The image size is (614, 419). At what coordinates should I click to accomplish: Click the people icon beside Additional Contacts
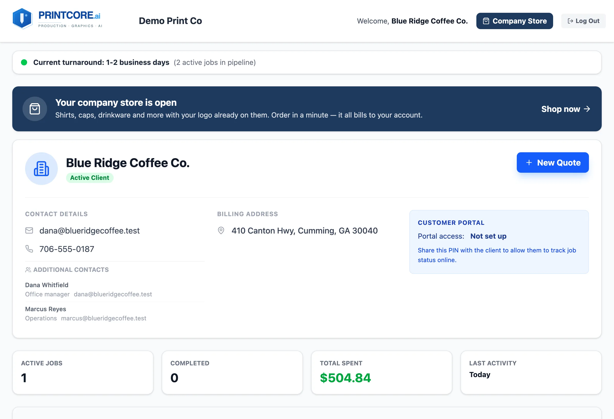tap(28, 270)
